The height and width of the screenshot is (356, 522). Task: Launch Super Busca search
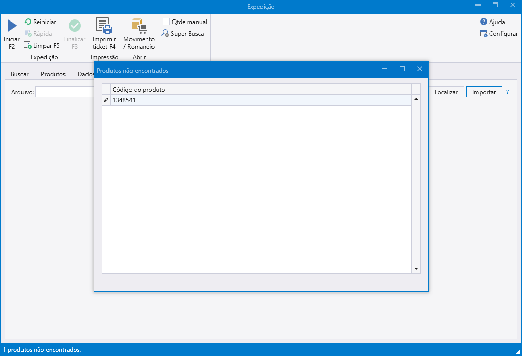click(183, 34)
